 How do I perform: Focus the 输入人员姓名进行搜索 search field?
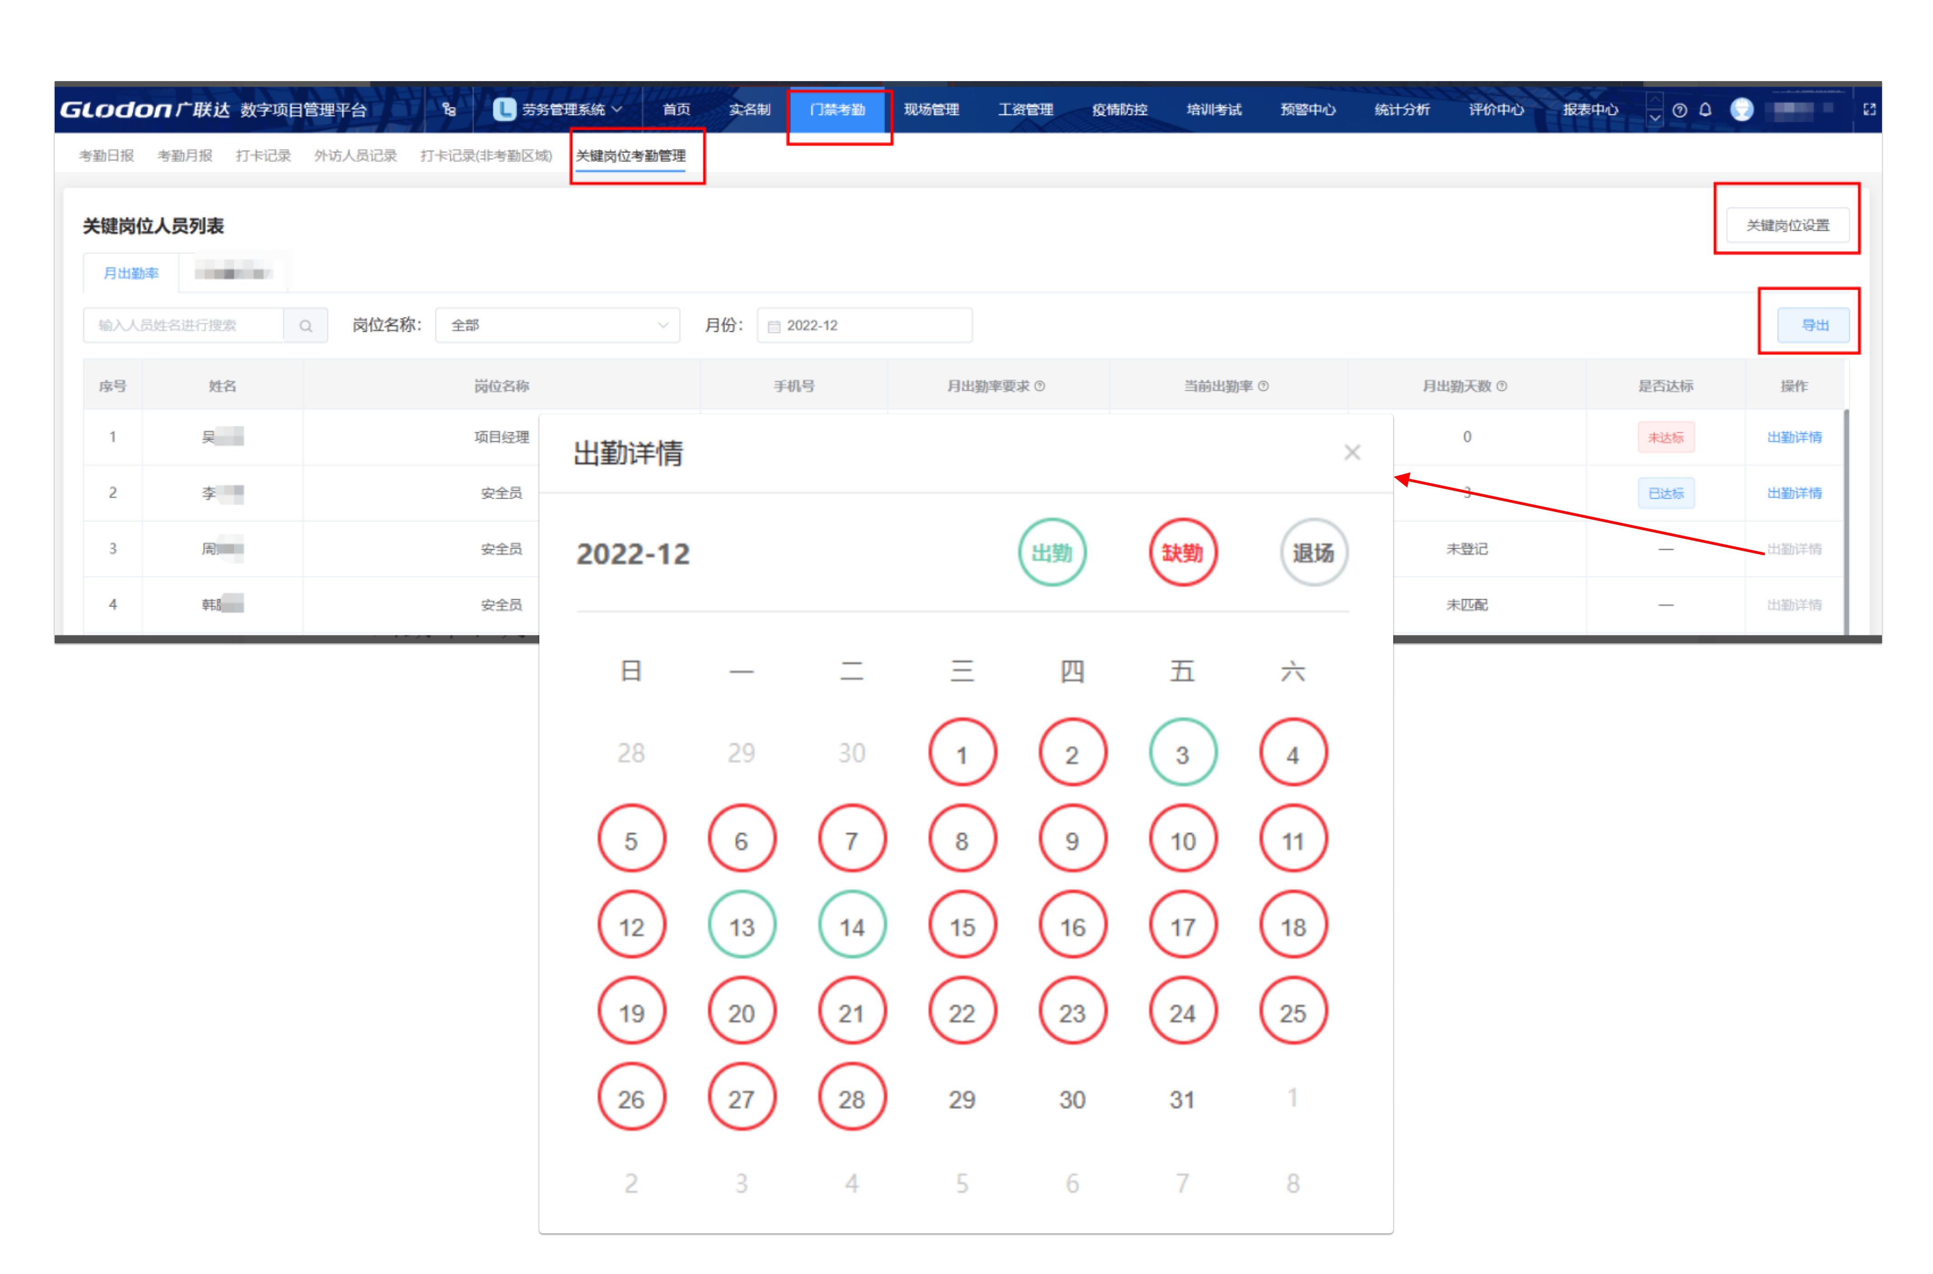(x=183, y=325)
